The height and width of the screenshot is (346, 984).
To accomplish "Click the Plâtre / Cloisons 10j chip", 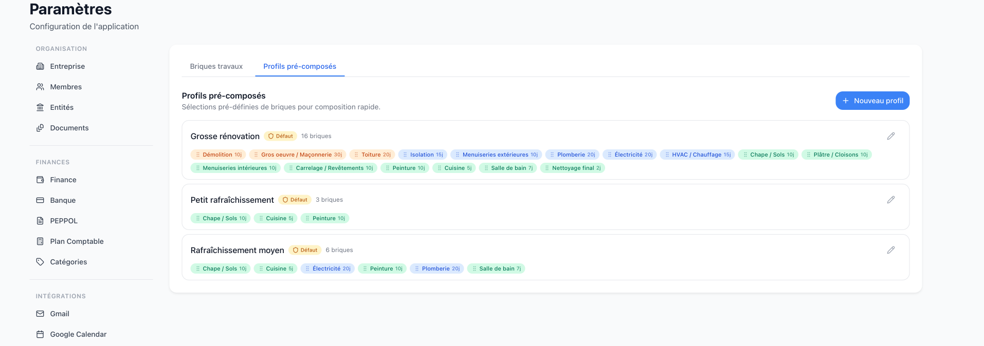I will 836,155.
